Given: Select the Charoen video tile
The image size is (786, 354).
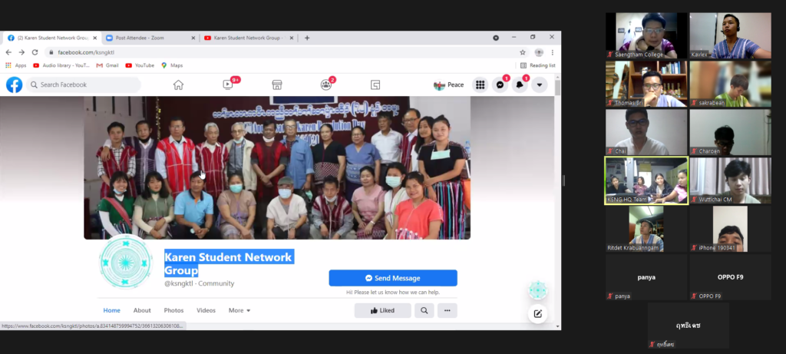Looking at the screenshot, I should 731,132.
